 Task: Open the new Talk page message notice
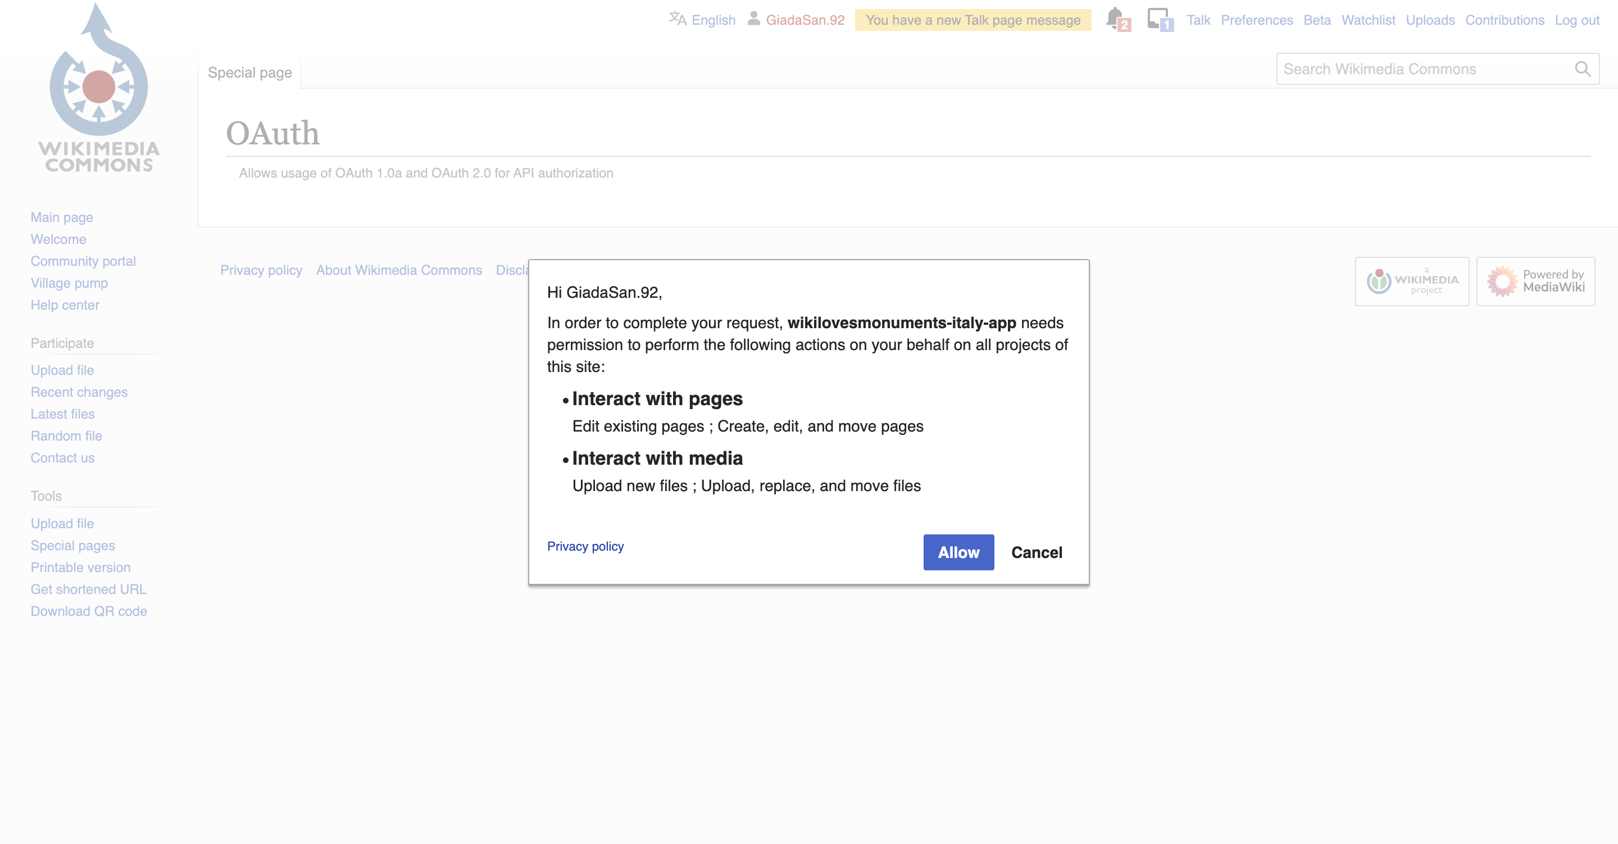click(x=972, y=20)
